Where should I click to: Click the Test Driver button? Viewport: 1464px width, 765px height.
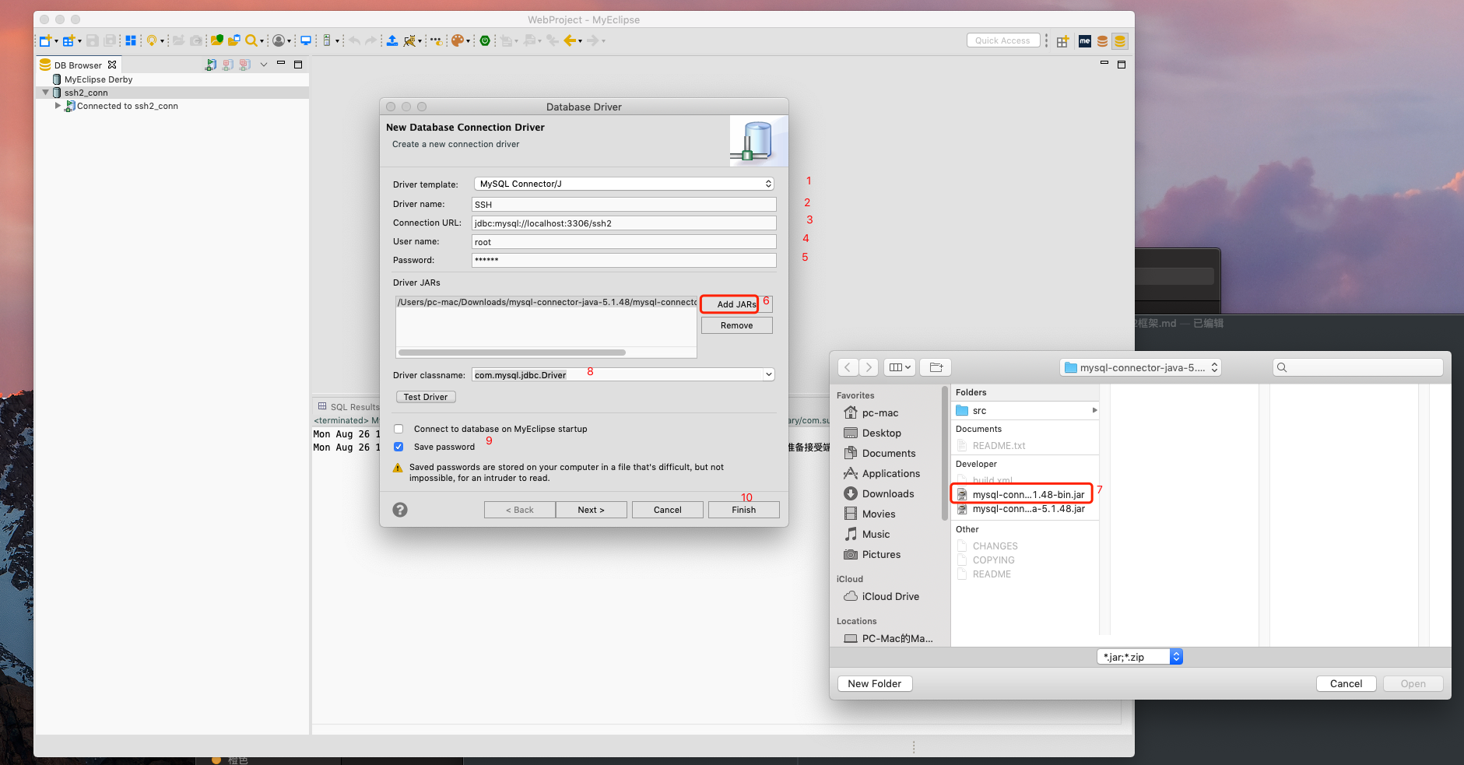point(426,397)
